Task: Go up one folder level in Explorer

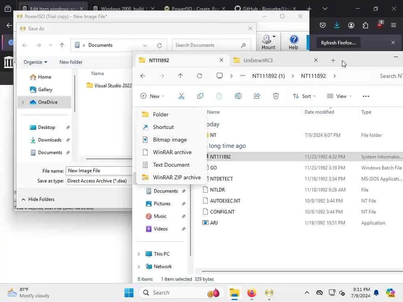Action: (180, 76)
